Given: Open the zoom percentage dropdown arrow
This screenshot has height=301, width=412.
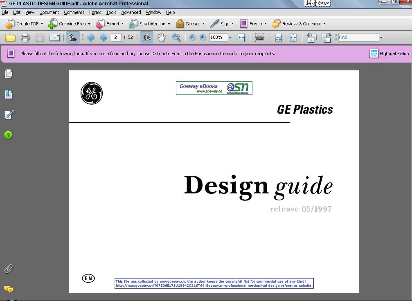Looking at the screenshot, I should pyautogui.click(x=230, y=38).
